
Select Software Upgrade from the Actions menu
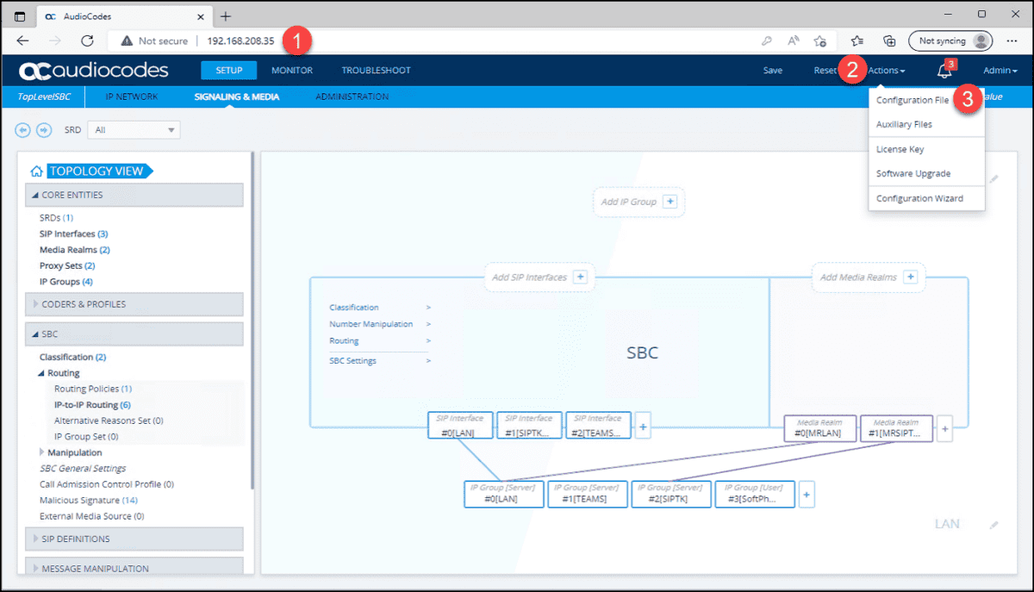(916, 172)
